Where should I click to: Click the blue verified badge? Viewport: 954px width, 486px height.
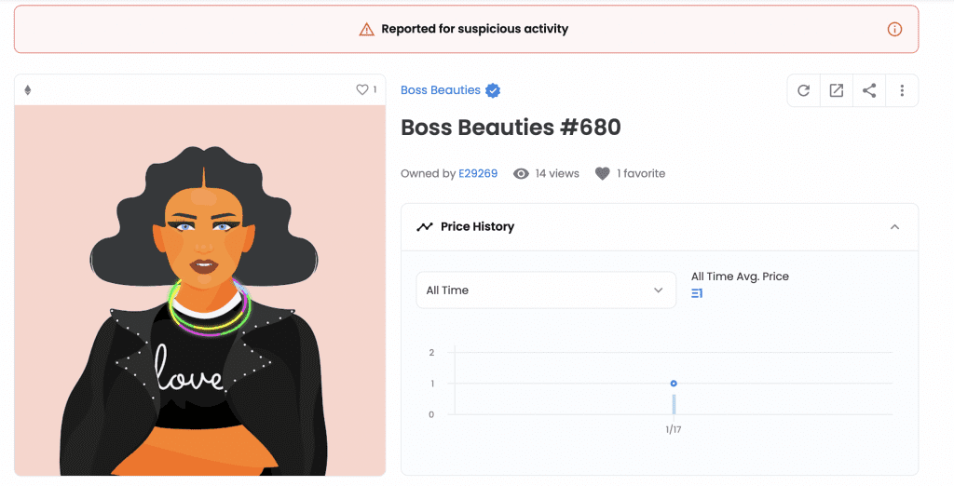coord(493,90)
